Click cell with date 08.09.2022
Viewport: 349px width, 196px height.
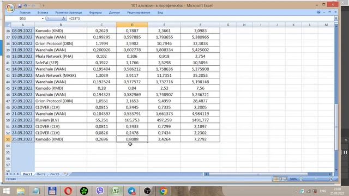pyautogui.click(x=23, y=31)
